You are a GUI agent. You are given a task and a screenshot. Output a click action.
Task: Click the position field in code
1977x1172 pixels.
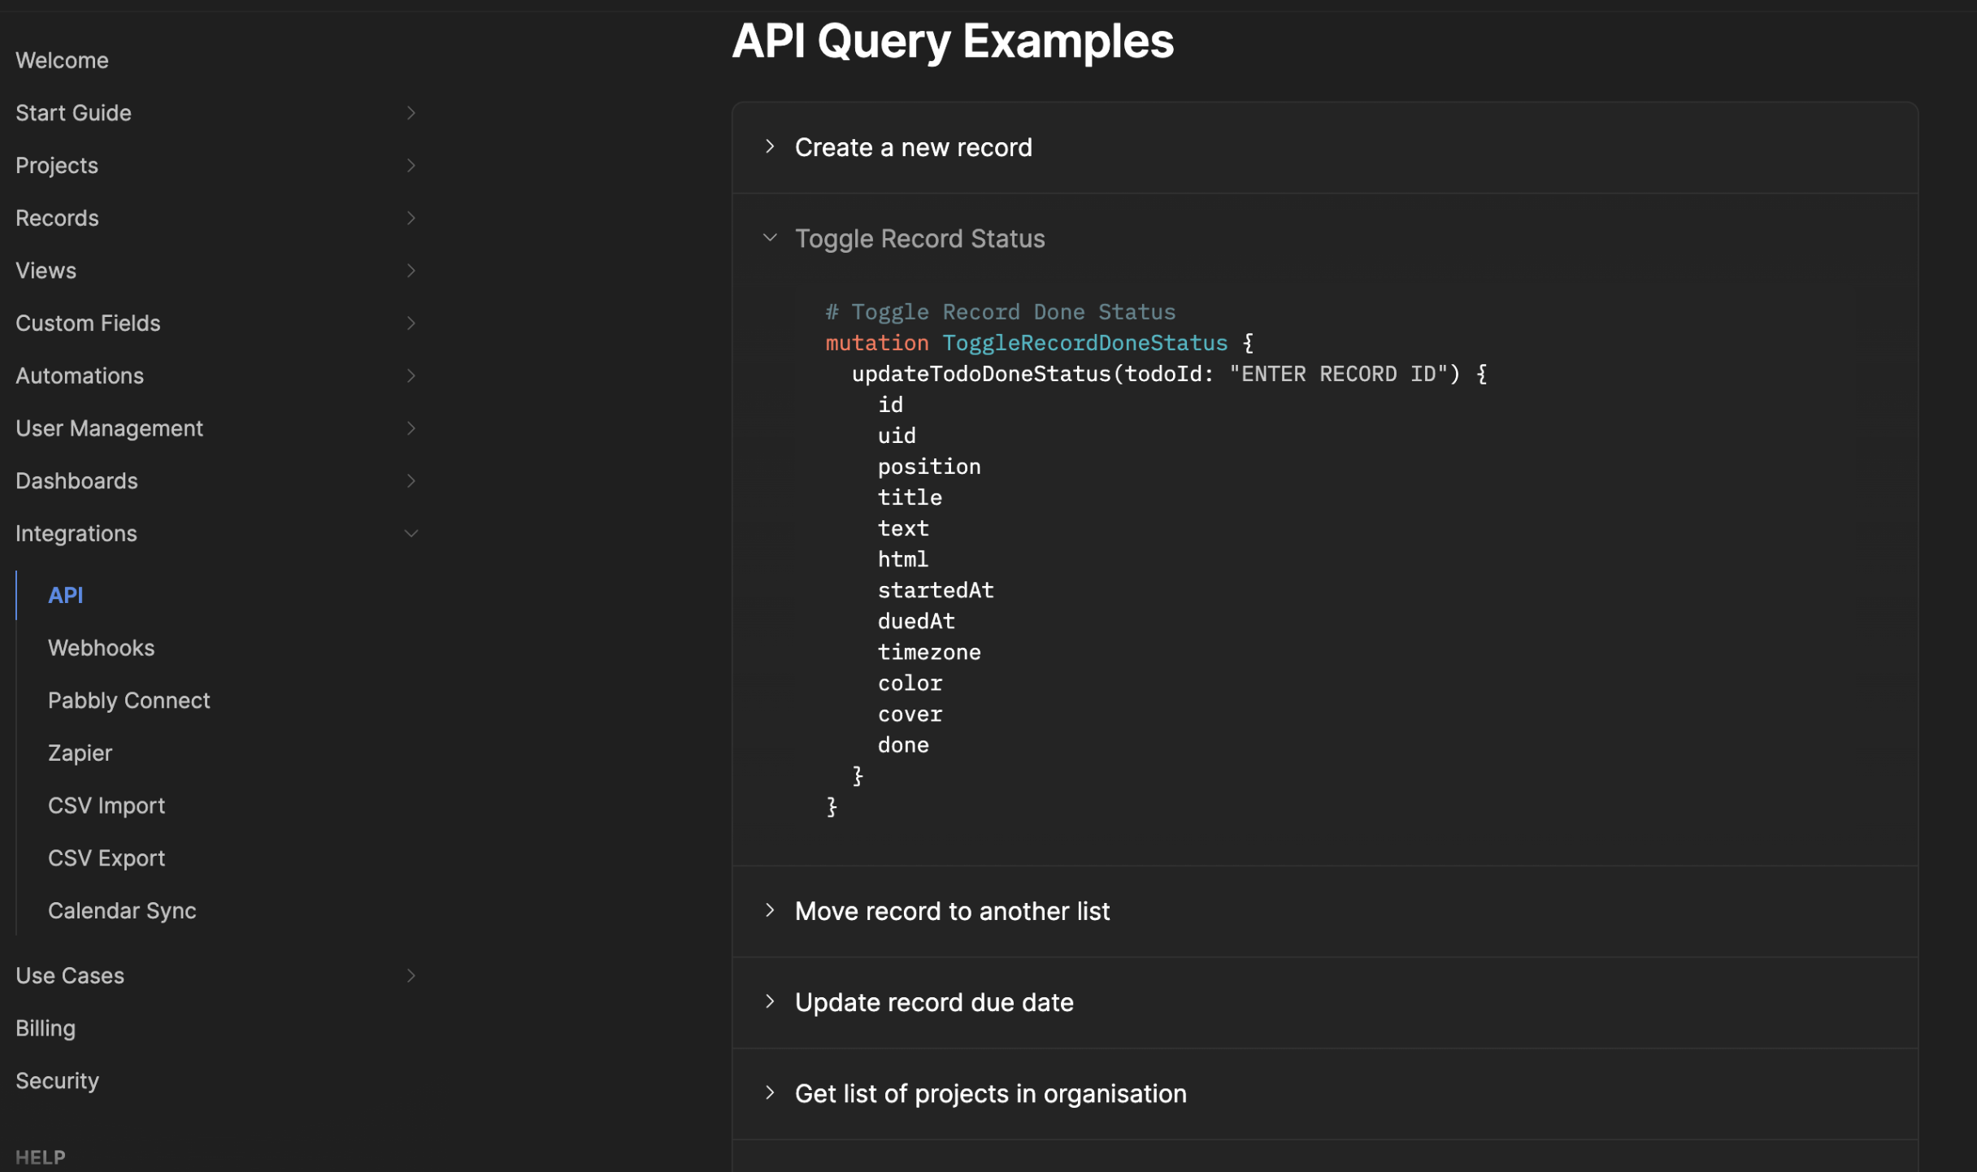click(928, 467)
